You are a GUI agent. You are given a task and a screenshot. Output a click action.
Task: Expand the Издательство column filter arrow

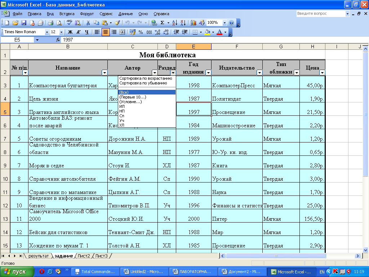(x=259, y=72)
